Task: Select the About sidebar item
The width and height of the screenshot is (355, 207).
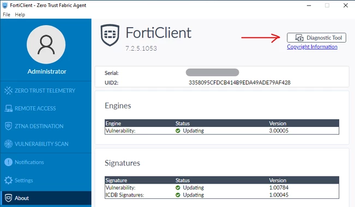Action: 46,198
